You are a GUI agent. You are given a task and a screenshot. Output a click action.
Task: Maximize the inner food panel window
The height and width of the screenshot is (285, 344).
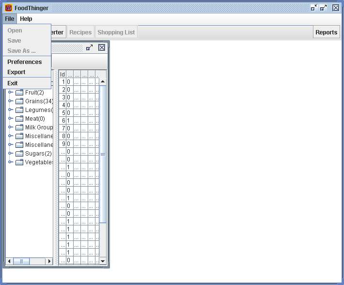tap(90, 47)
